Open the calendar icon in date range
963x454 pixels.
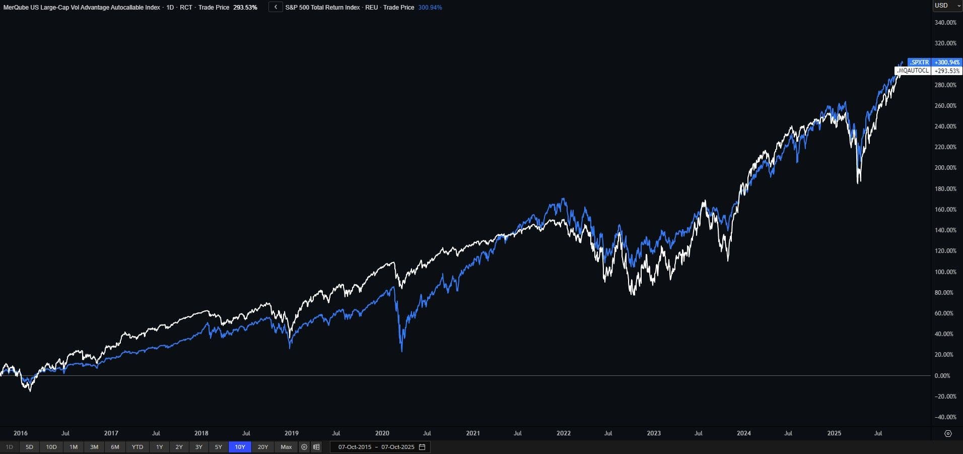tap(422, 447)
